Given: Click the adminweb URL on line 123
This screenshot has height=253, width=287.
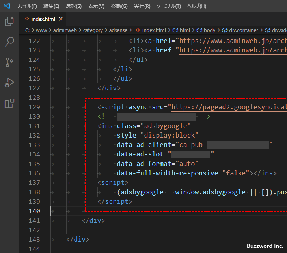Looking at the screenshot, I should pyautogui.click(x=233, y=50).
